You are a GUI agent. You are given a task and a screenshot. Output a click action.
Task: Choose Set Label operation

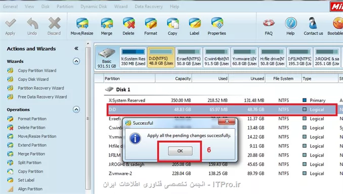click(x=26, y=180)
